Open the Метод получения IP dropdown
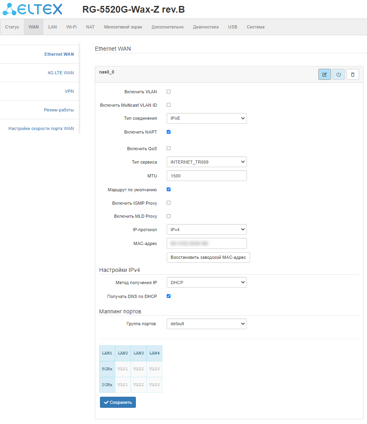Image resolution: width=367 pixels, height=424 pixels. click(x=207, y=283)
